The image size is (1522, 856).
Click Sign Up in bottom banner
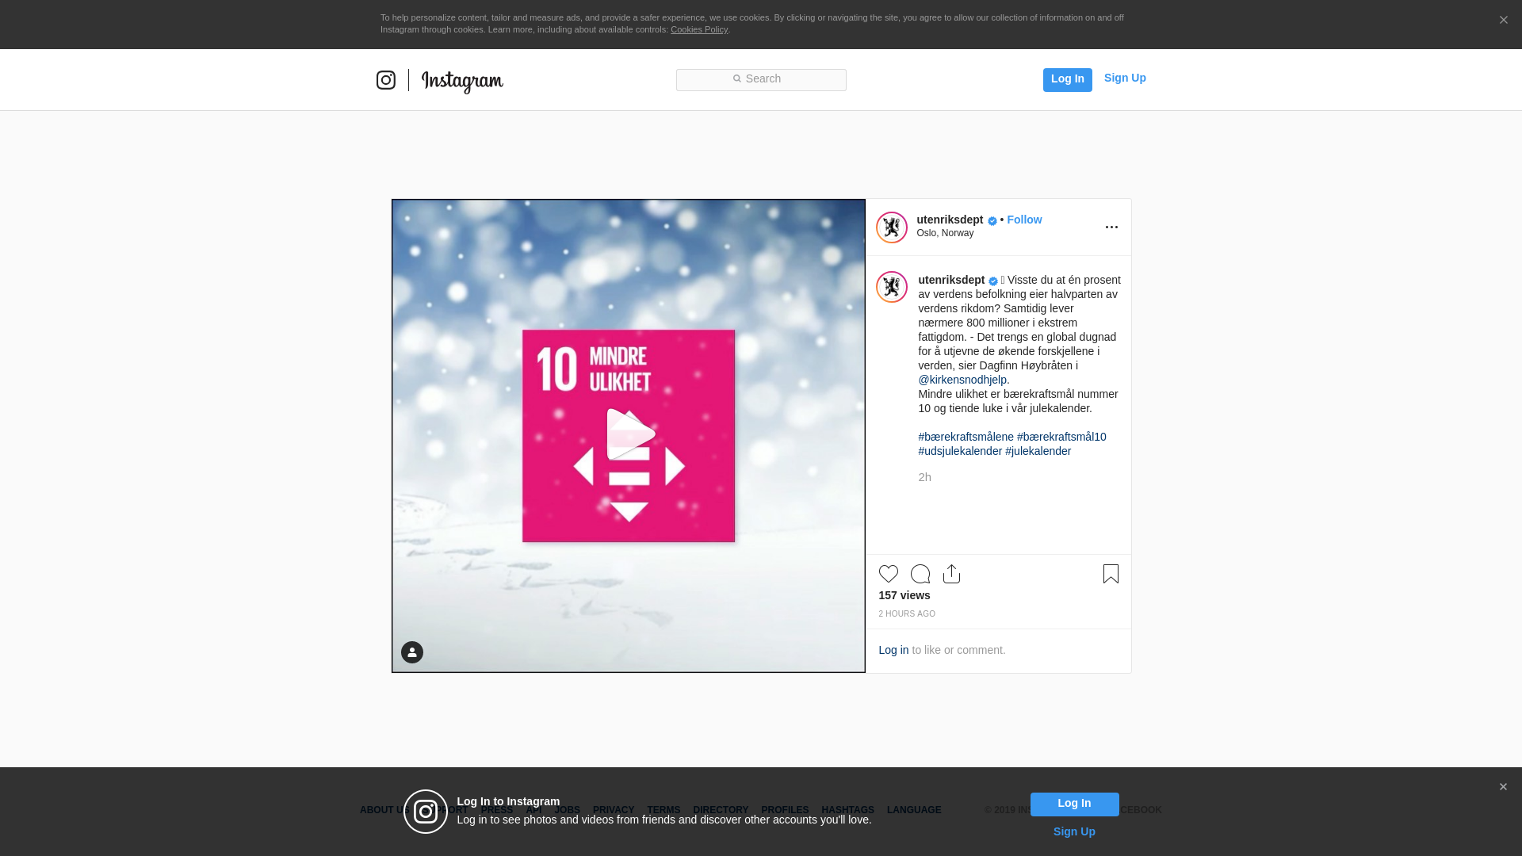click(1074, 831)
